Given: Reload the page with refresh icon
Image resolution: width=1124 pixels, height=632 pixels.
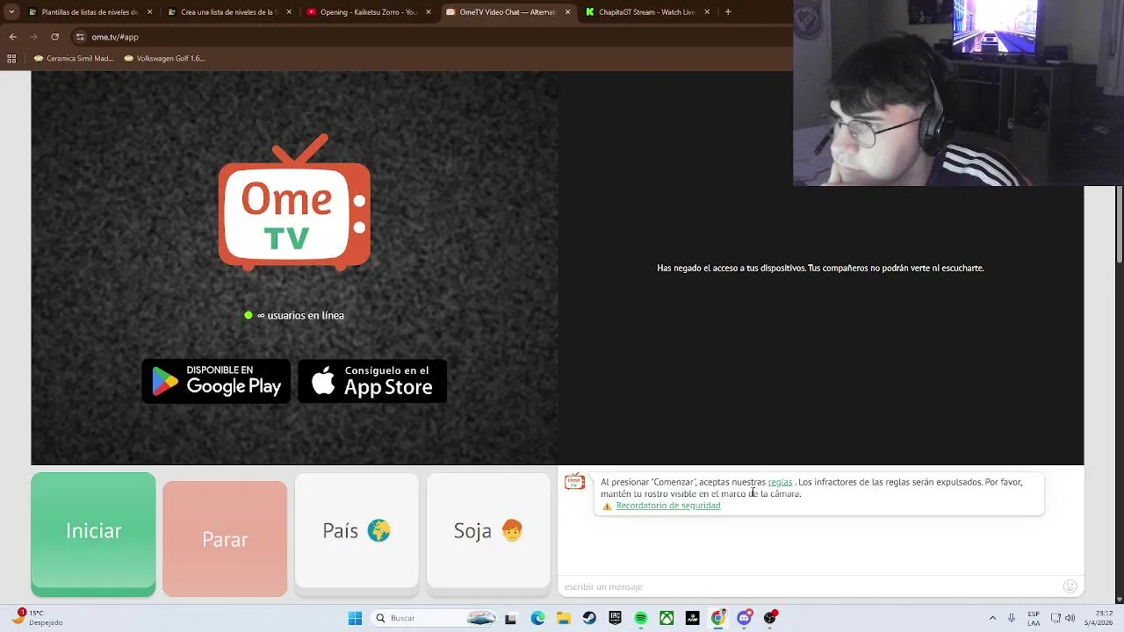Looking at the screenshot, I should coord(54,37).
